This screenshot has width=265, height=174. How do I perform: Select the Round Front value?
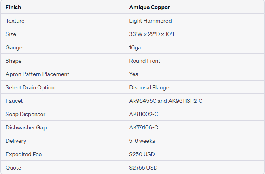(145, 61)
